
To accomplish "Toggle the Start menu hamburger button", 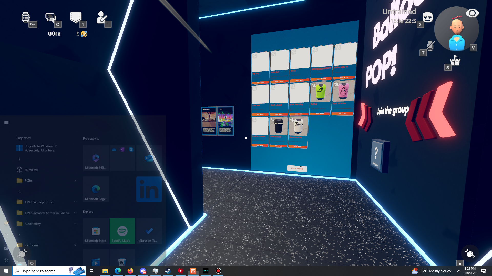I will 6,123.
